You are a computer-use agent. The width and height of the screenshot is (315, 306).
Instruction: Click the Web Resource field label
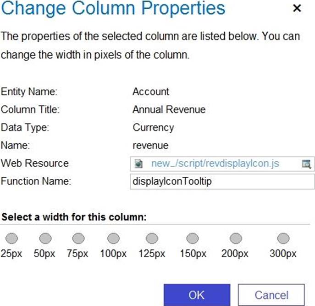pos(35,164)
